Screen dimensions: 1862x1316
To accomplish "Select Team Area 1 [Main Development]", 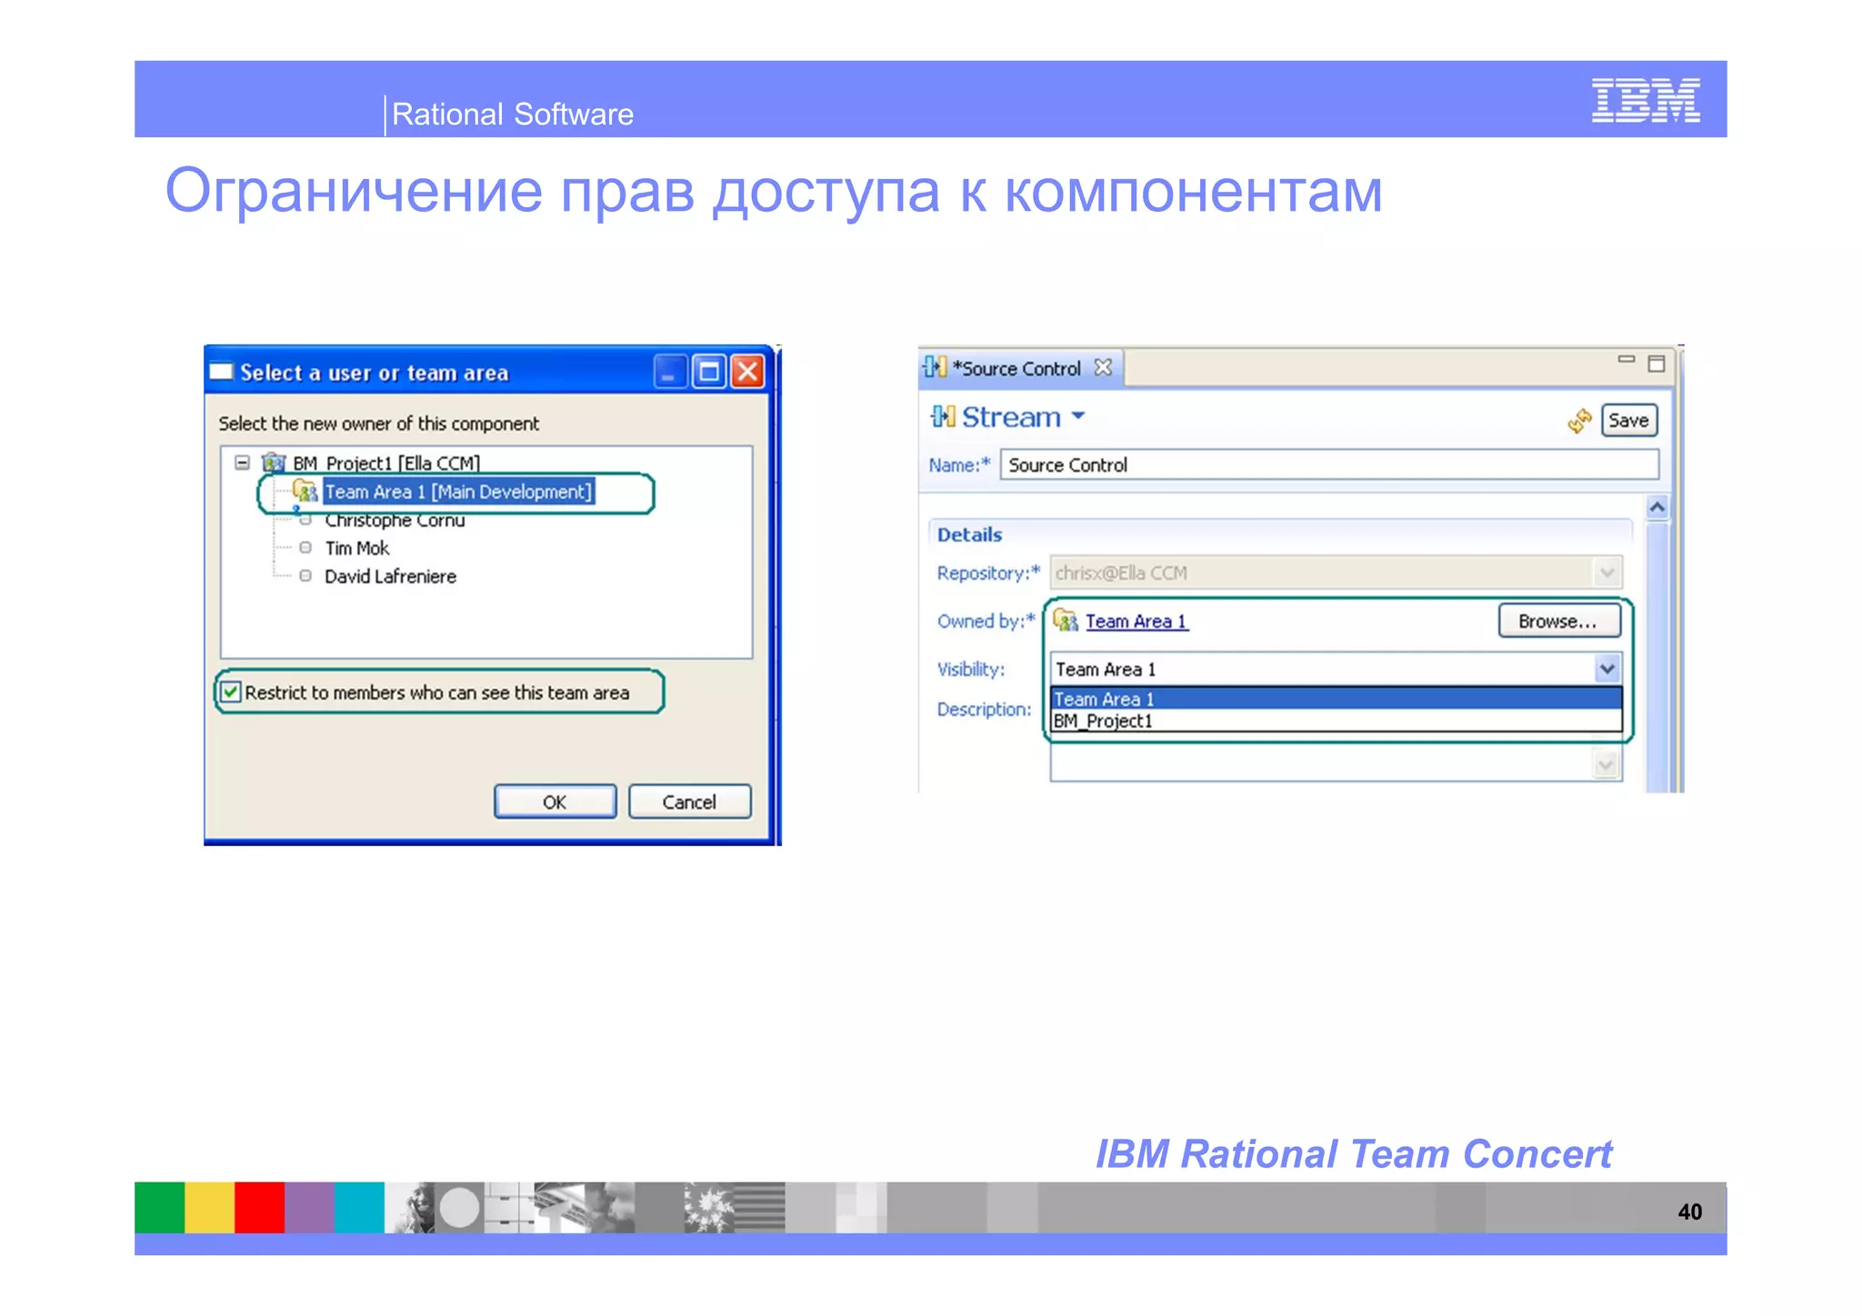I will 458,492.
